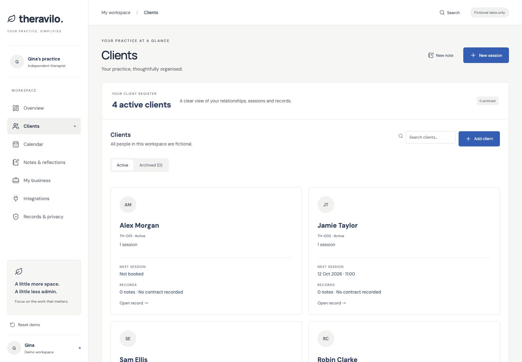
Task: Open record link for Alex Morgan
Action: point(134,303)
